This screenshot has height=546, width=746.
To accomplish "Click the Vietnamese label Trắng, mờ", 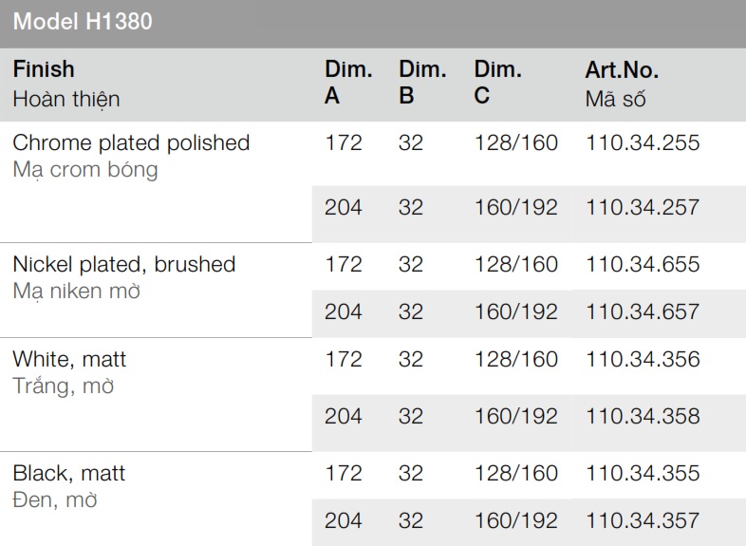I will click(65, 386).
